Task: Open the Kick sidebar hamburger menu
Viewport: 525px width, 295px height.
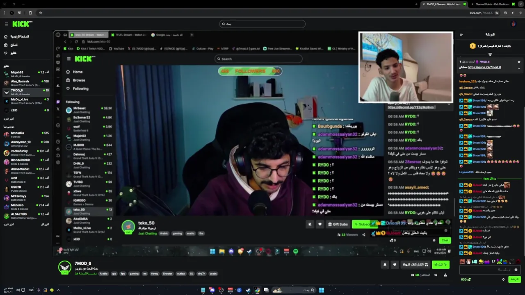Action: [x=6, y=24]
